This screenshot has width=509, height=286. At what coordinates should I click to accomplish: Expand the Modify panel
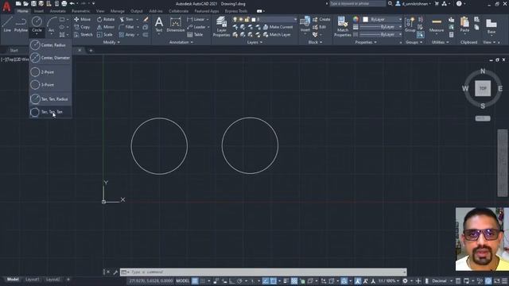111,42
